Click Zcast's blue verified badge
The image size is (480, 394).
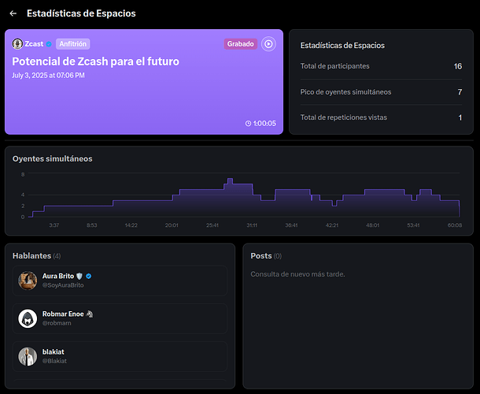click(x=49, y=44)
